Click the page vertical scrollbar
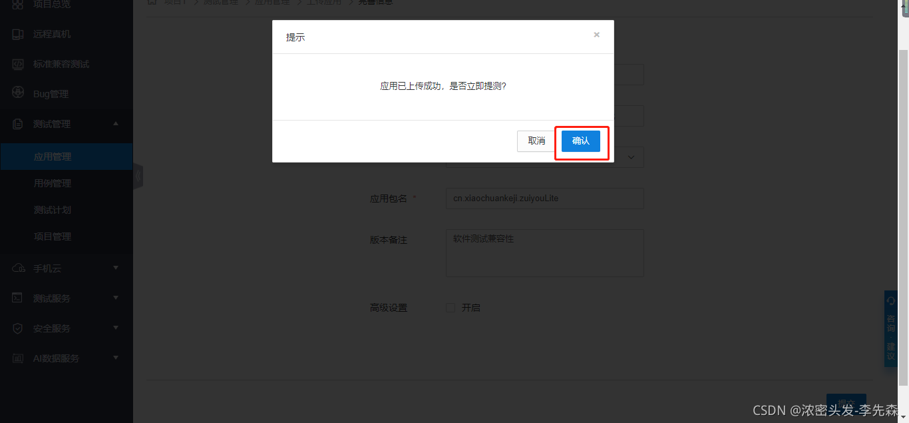The height and width of the screenshot is (423, 909). (x=903, y=216)
